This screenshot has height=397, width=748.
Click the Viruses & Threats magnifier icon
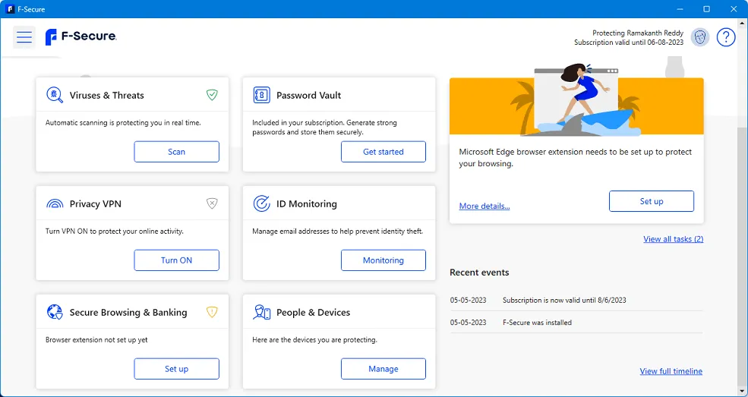tap(55, 95)
